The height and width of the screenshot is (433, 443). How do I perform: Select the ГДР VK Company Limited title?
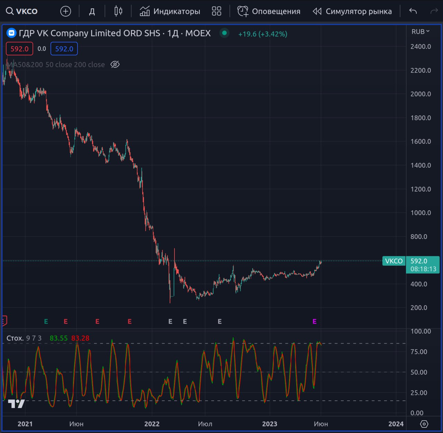(115, 33)
